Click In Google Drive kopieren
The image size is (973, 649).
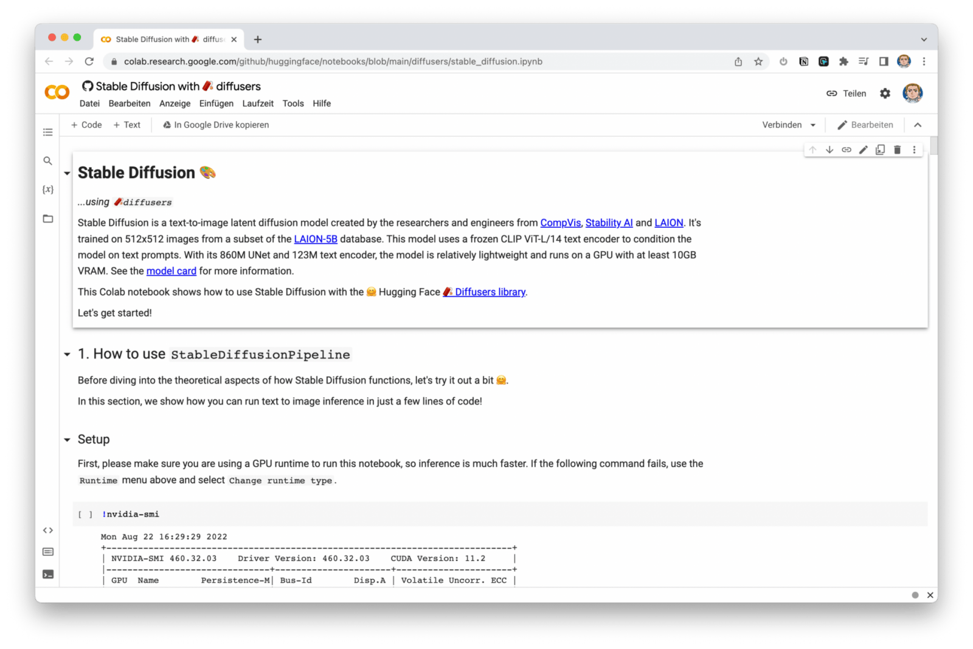(216, 125)
